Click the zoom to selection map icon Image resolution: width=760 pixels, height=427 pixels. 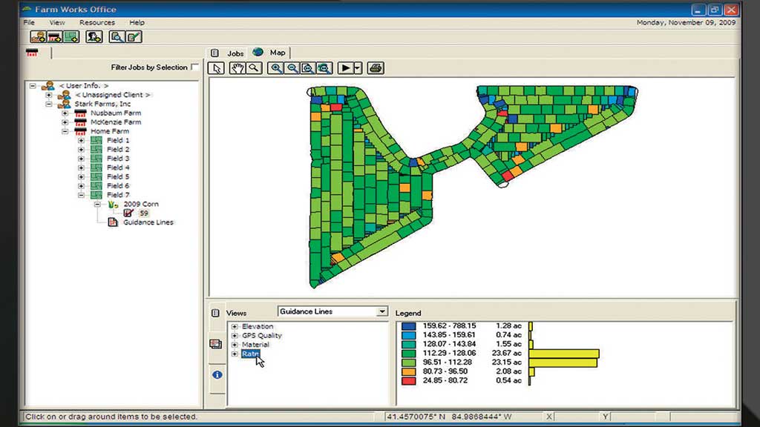(x=308, y=68)
